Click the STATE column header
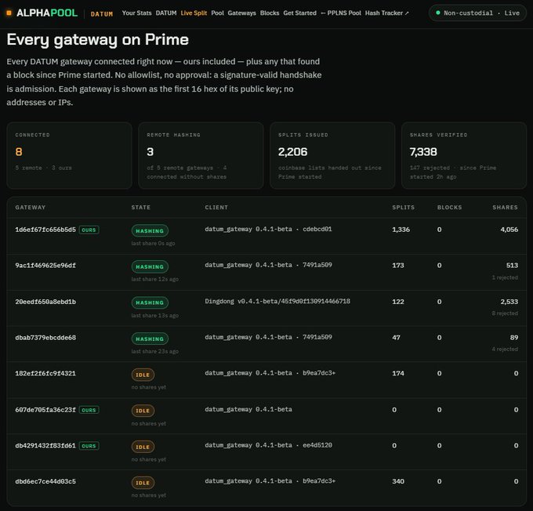 [x=141, y=208]
